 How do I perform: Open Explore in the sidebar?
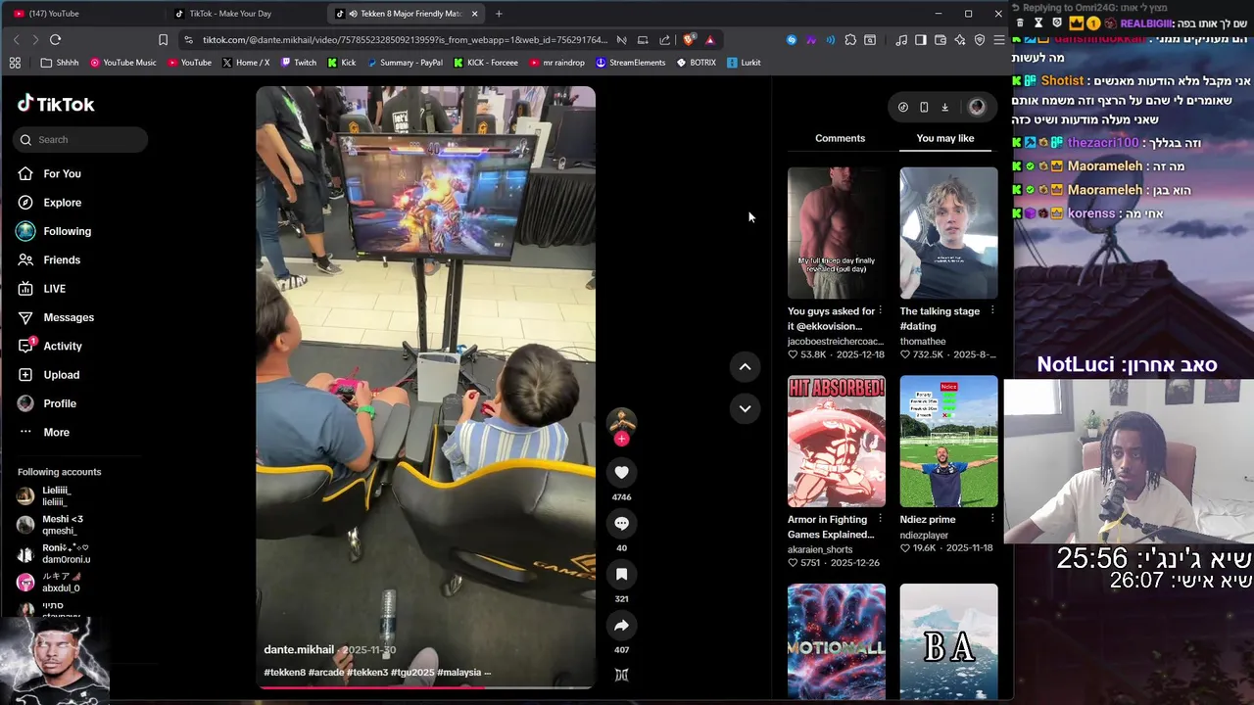[x=62, y=203]
